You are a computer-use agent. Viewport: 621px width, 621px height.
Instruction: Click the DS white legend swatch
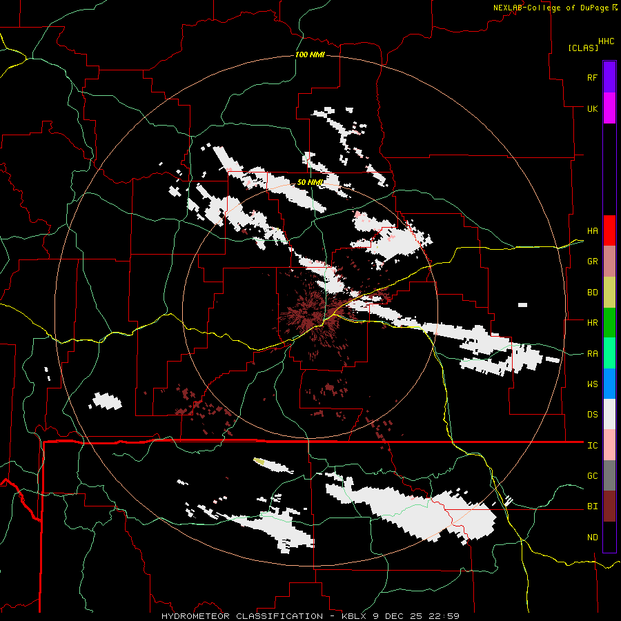click(609, 414)
